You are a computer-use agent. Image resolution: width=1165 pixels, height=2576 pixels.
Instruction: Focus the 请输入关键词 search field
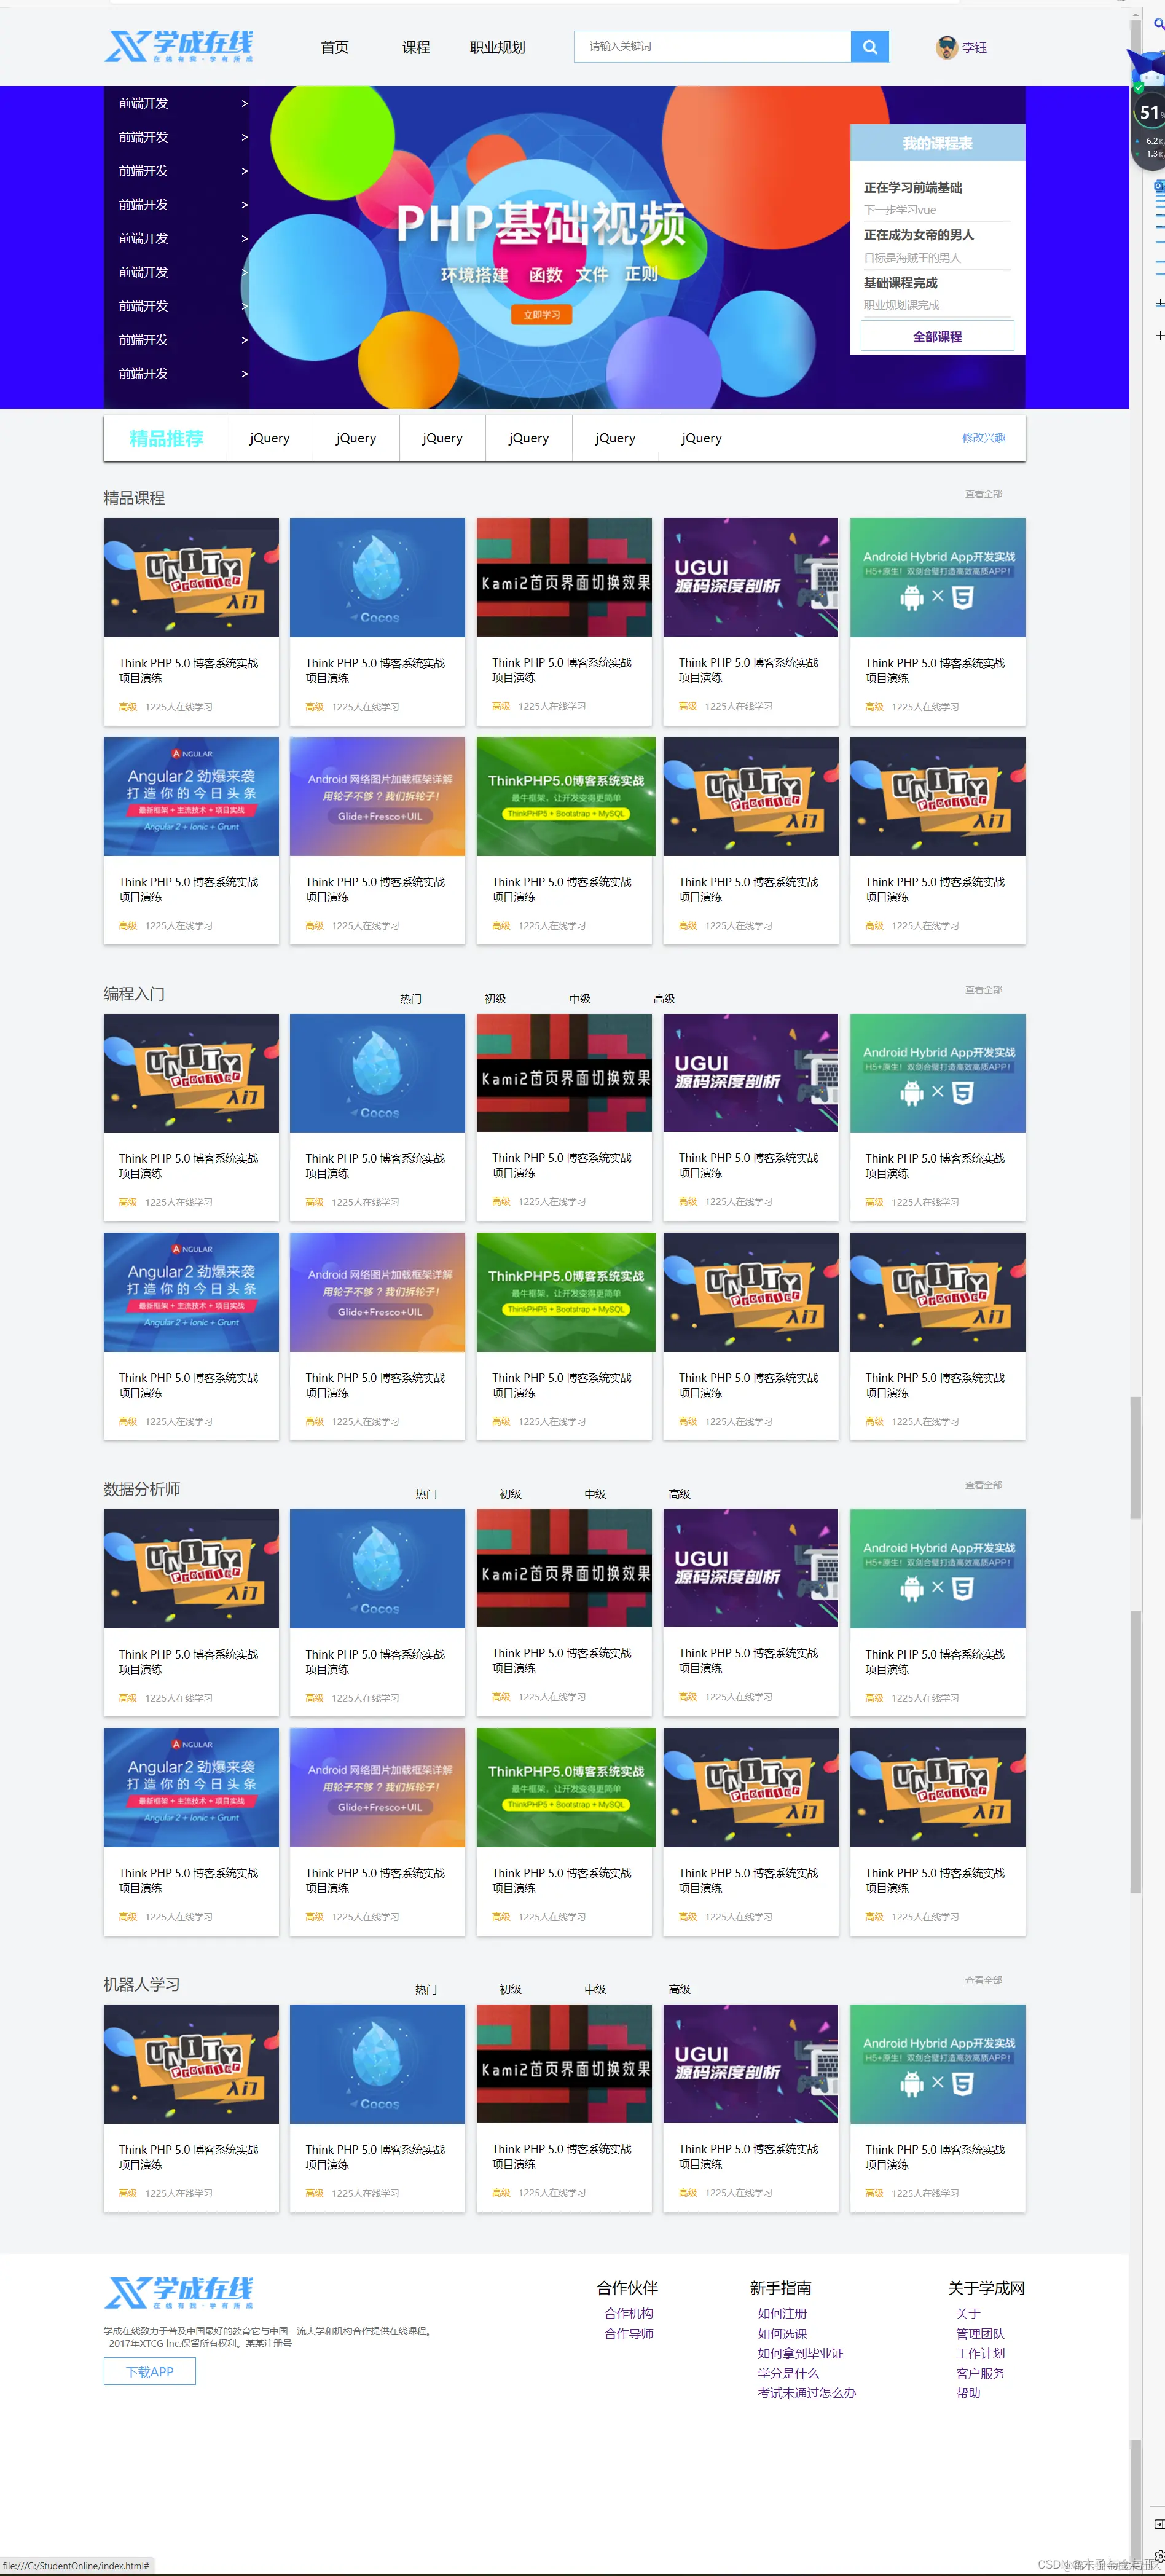coord(712,47)
